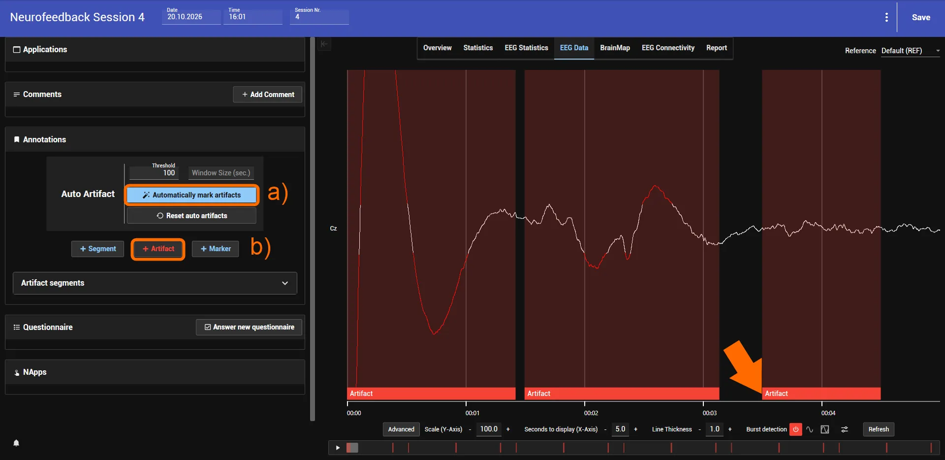Open the three-dot more options menu

886,17
